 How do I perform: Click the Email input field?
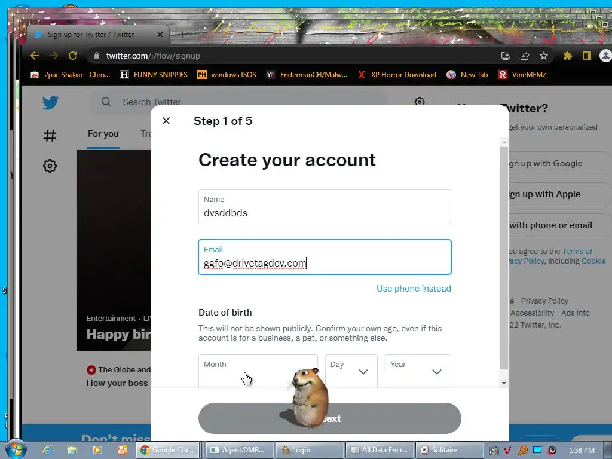(x=325, y=257)
